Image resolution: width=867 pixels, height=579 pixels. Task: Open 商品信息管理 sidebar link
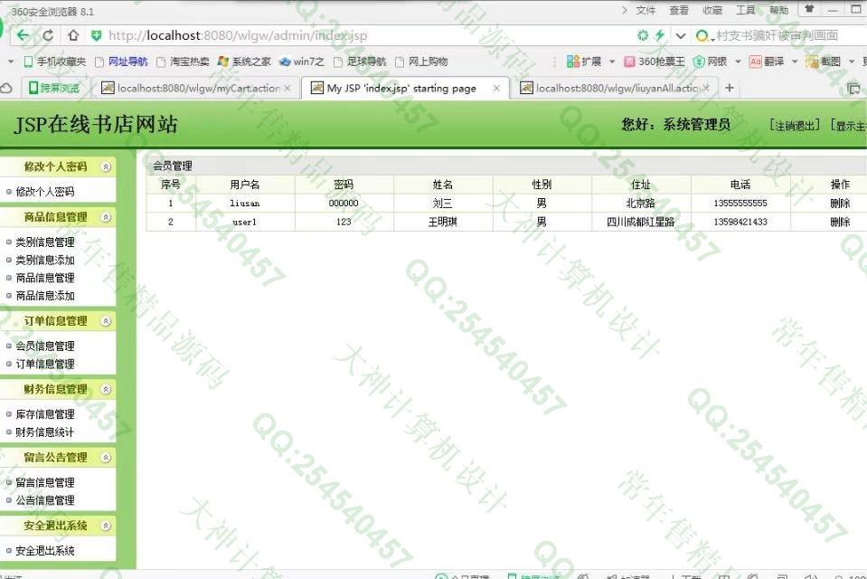coord(45,278)
